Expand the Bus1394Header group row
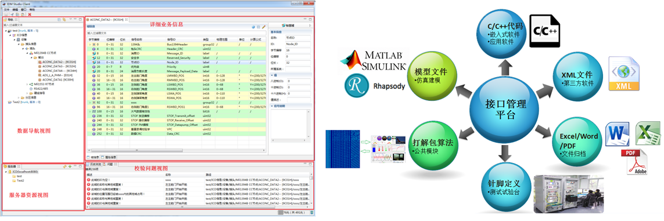 click(x=90, y=44)
